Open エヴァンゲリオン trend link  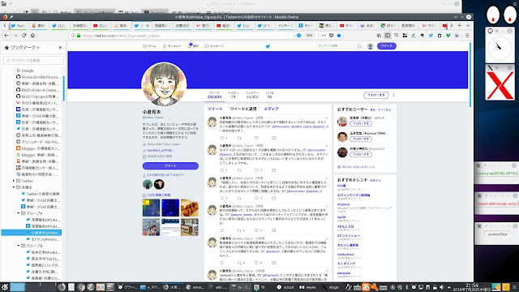[354, 195]
